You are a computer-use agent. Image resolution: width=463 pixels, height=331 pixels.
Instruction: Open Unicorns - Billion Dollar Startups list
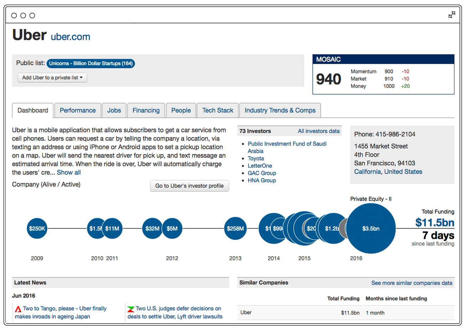pyautogui.click(x=91, y=63)
